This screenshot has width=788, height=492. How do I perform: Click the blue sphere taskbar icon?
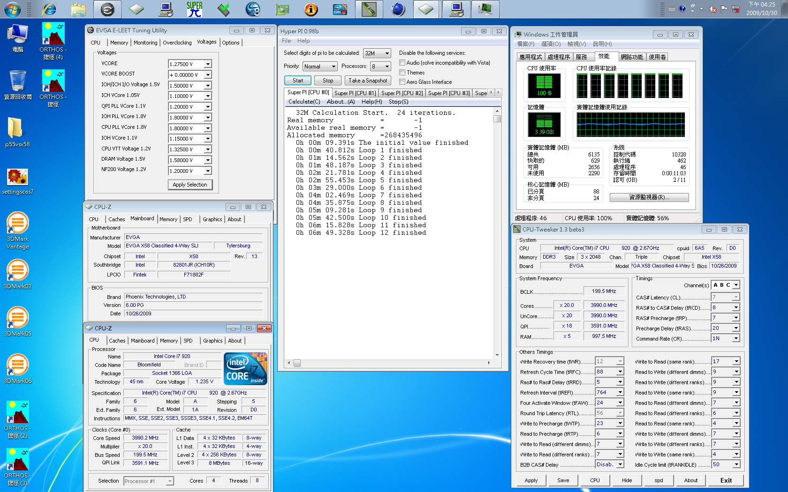click(398, 9)
